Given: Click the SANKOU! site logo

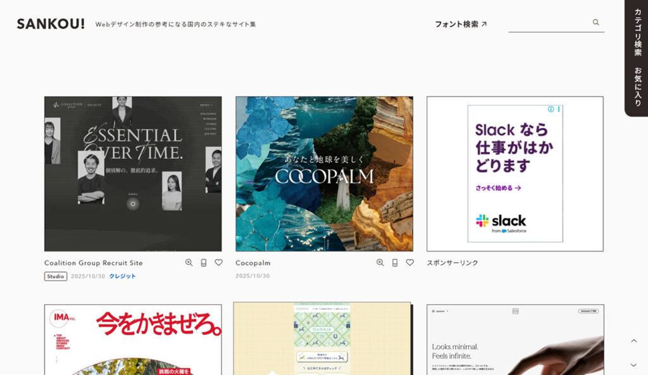Looking at the screenshot, I should 51,24.
